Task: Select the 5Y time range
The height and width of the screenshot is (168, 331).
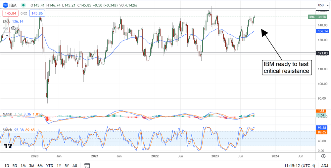Action: (67, 165)
